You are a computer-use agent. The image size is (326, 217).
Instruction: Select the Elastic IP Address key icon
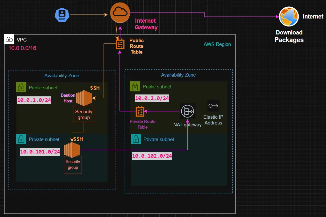point(213,106)
